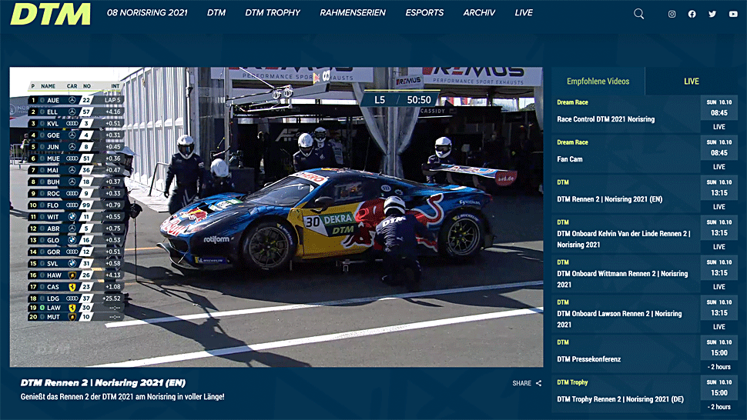Click the L5 lap counter in the video
Image resolution: width=747 pixels, height=420 pixels.
coord(380,100)
